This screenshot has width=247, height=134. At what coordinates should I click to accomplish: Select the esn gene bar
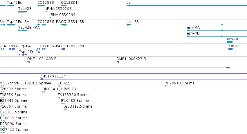187,6
